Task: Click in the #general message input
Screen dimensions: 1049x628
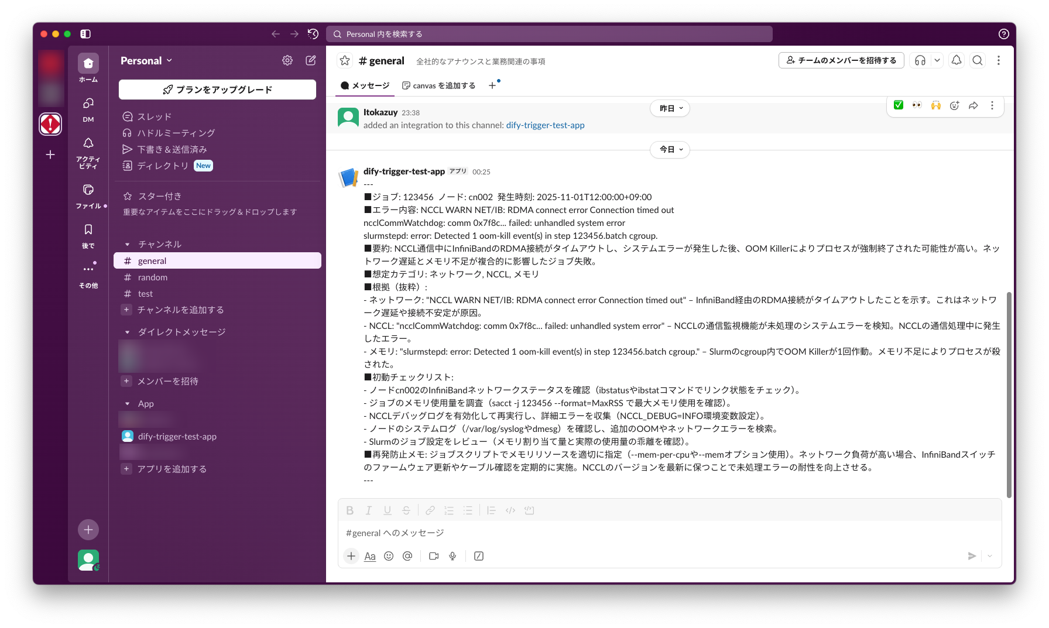Action: point(670,533)
